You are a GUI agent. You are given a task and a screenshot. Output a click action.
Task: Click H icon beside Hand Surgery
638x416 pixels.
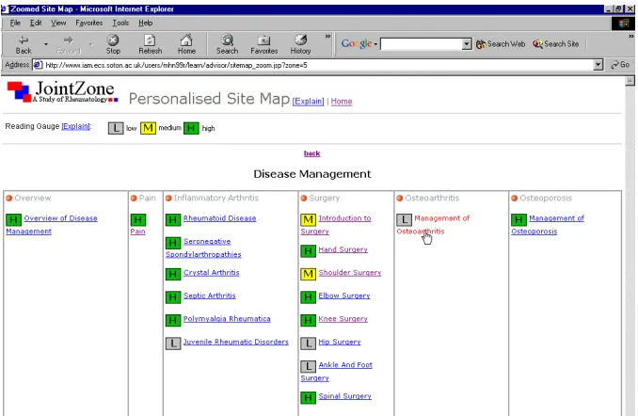point(308,251)
